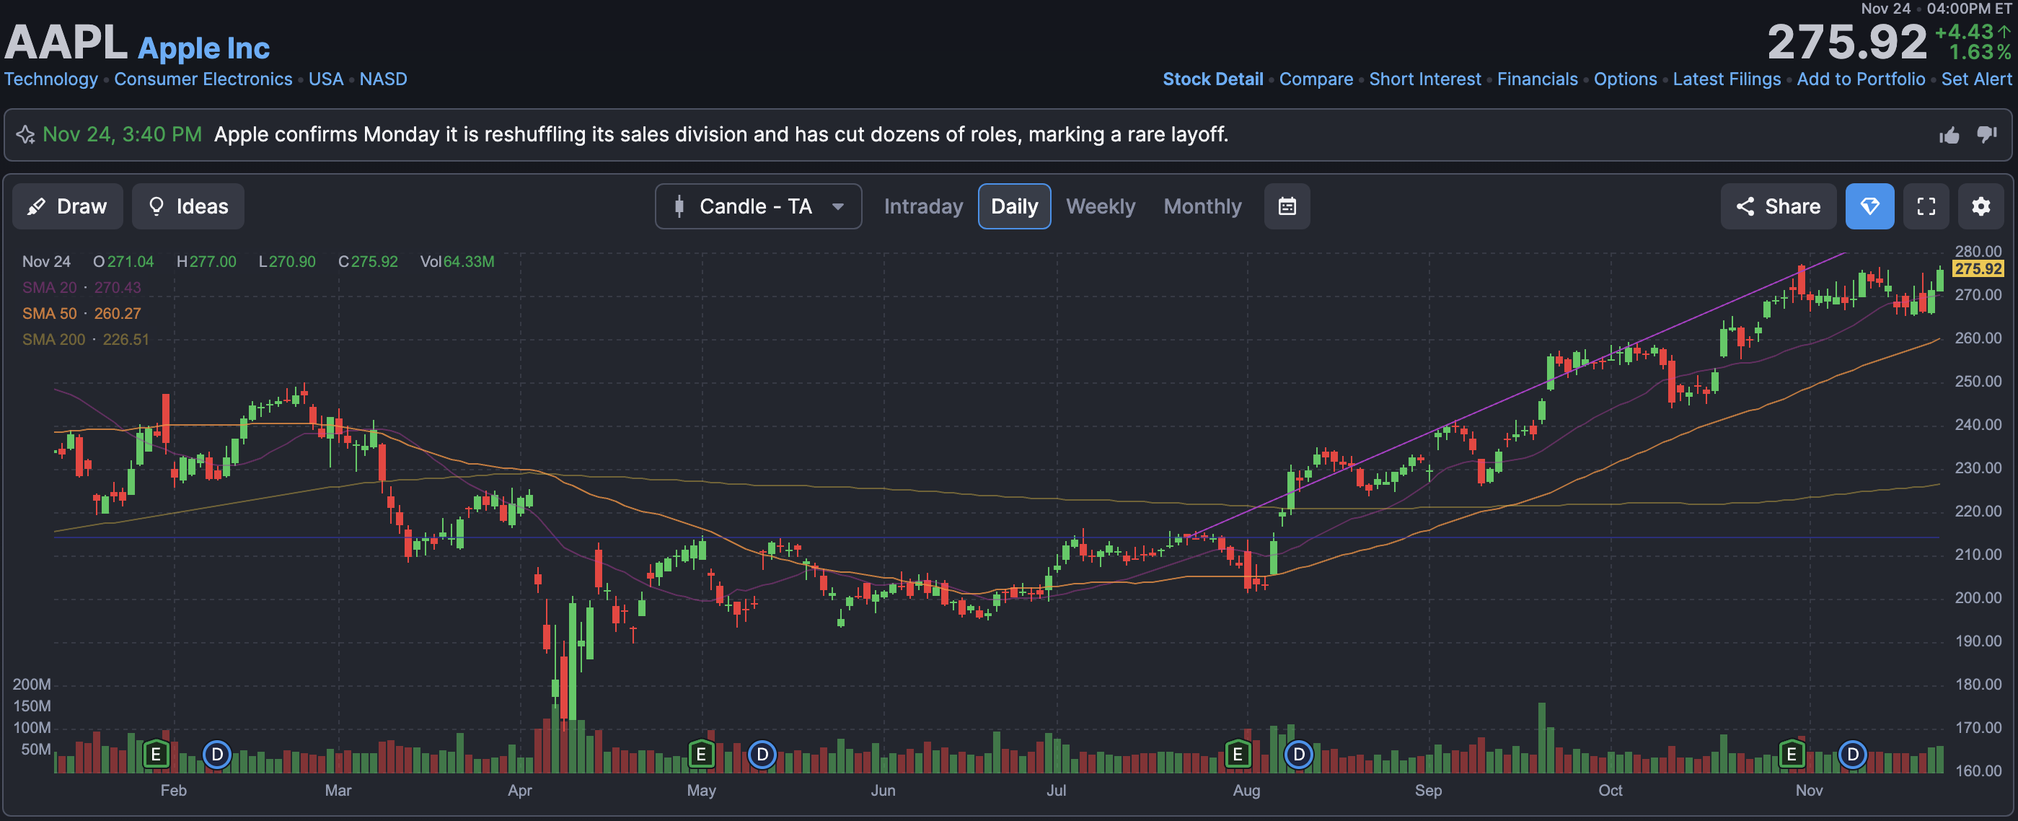
Task: Click the May earnings E marker
Action: coord(700,755)
